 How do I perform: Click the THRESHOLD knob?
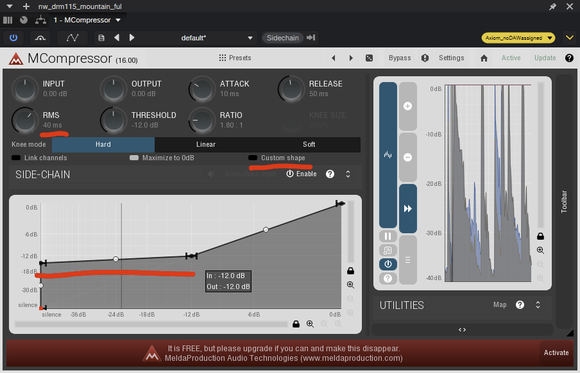(114, 120)
